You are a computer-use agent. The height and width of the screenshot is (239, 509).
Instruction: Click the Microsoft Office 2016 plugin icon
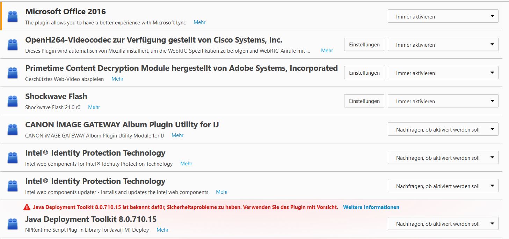point(13,16)
